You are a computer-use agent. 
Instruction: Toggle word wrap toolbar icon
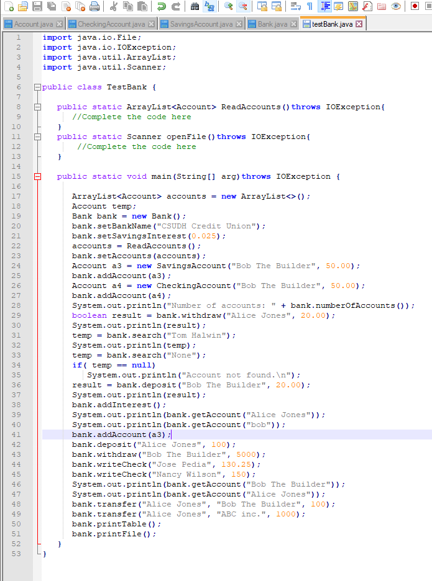point(296,6)
